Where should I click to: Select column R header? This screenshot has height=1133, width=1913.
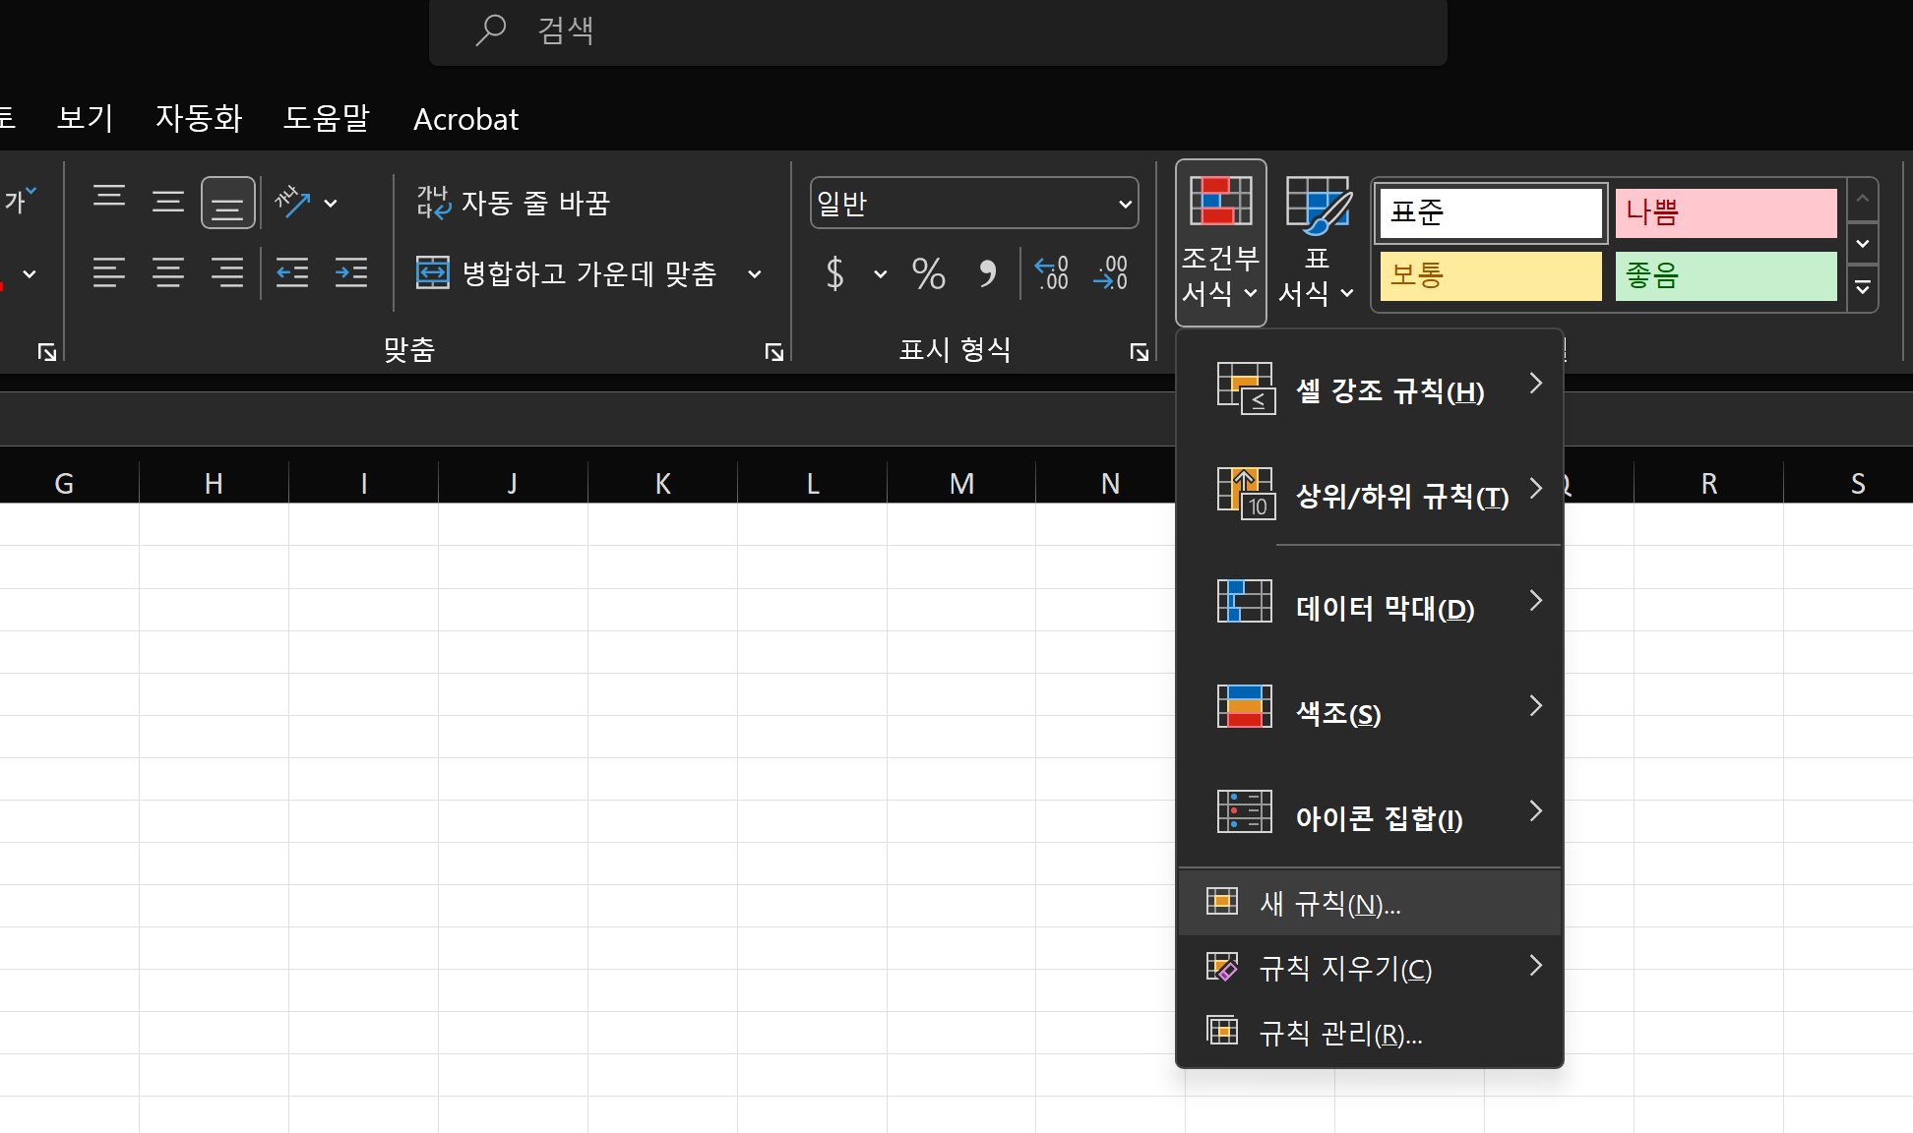(1708, 483)
